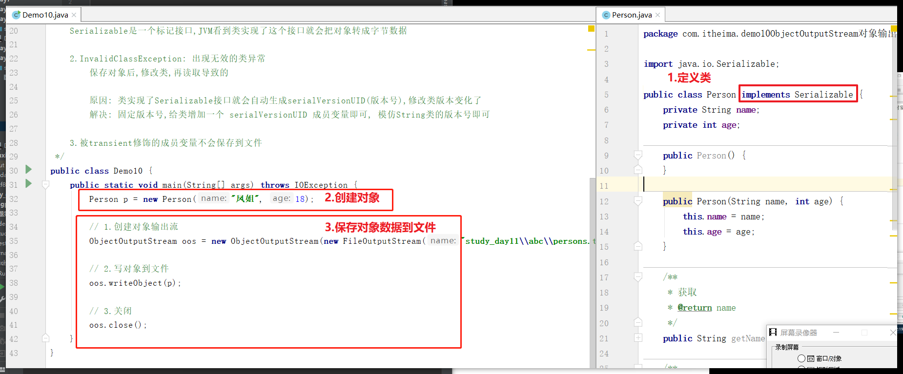Screen dimensions: 903x374
Task: Collapse the Person() constructor at line 9
Action: click(x=638, y=155)
